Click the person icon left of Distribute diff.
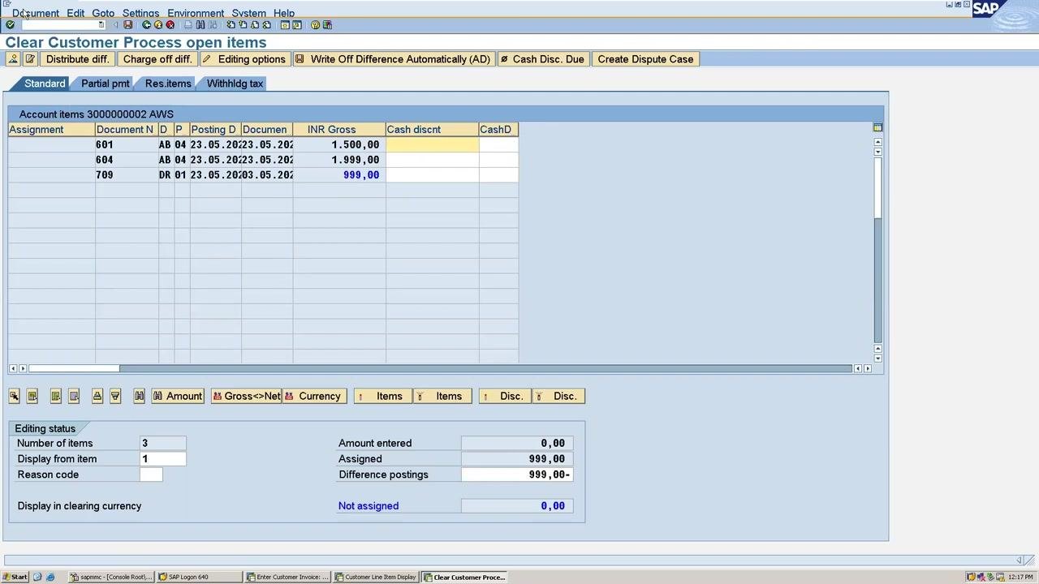The image size is (1039, 584). pyautogui.click(x=14, y=59)
